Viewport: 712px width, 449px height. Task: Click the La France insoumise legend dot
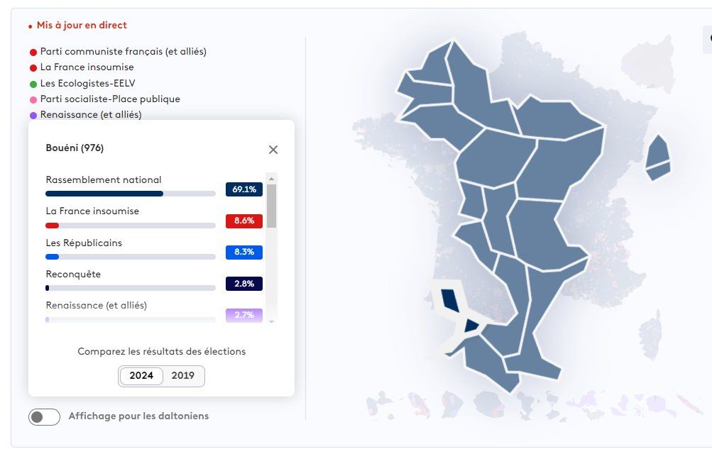(33, 68)
